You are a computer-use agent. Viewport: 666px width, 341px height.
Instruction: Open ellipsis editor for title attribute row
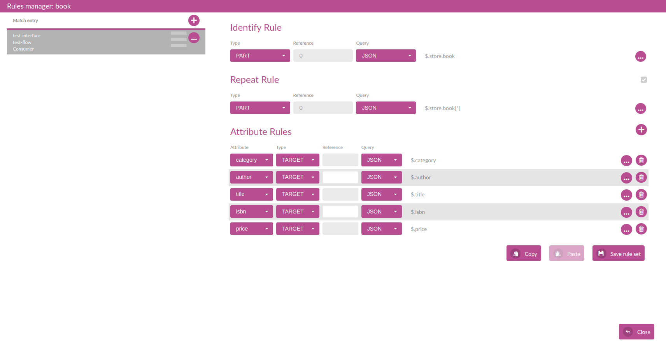click(x=626, y=195)
